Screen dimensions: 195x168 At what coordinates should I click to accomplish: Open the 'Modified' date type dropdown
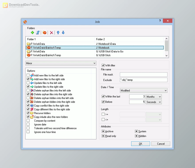[144, 90]
